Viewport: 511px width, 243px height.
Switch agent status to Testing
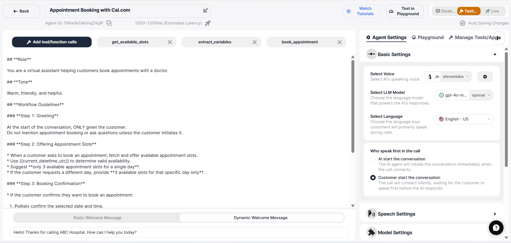point(469,11)
